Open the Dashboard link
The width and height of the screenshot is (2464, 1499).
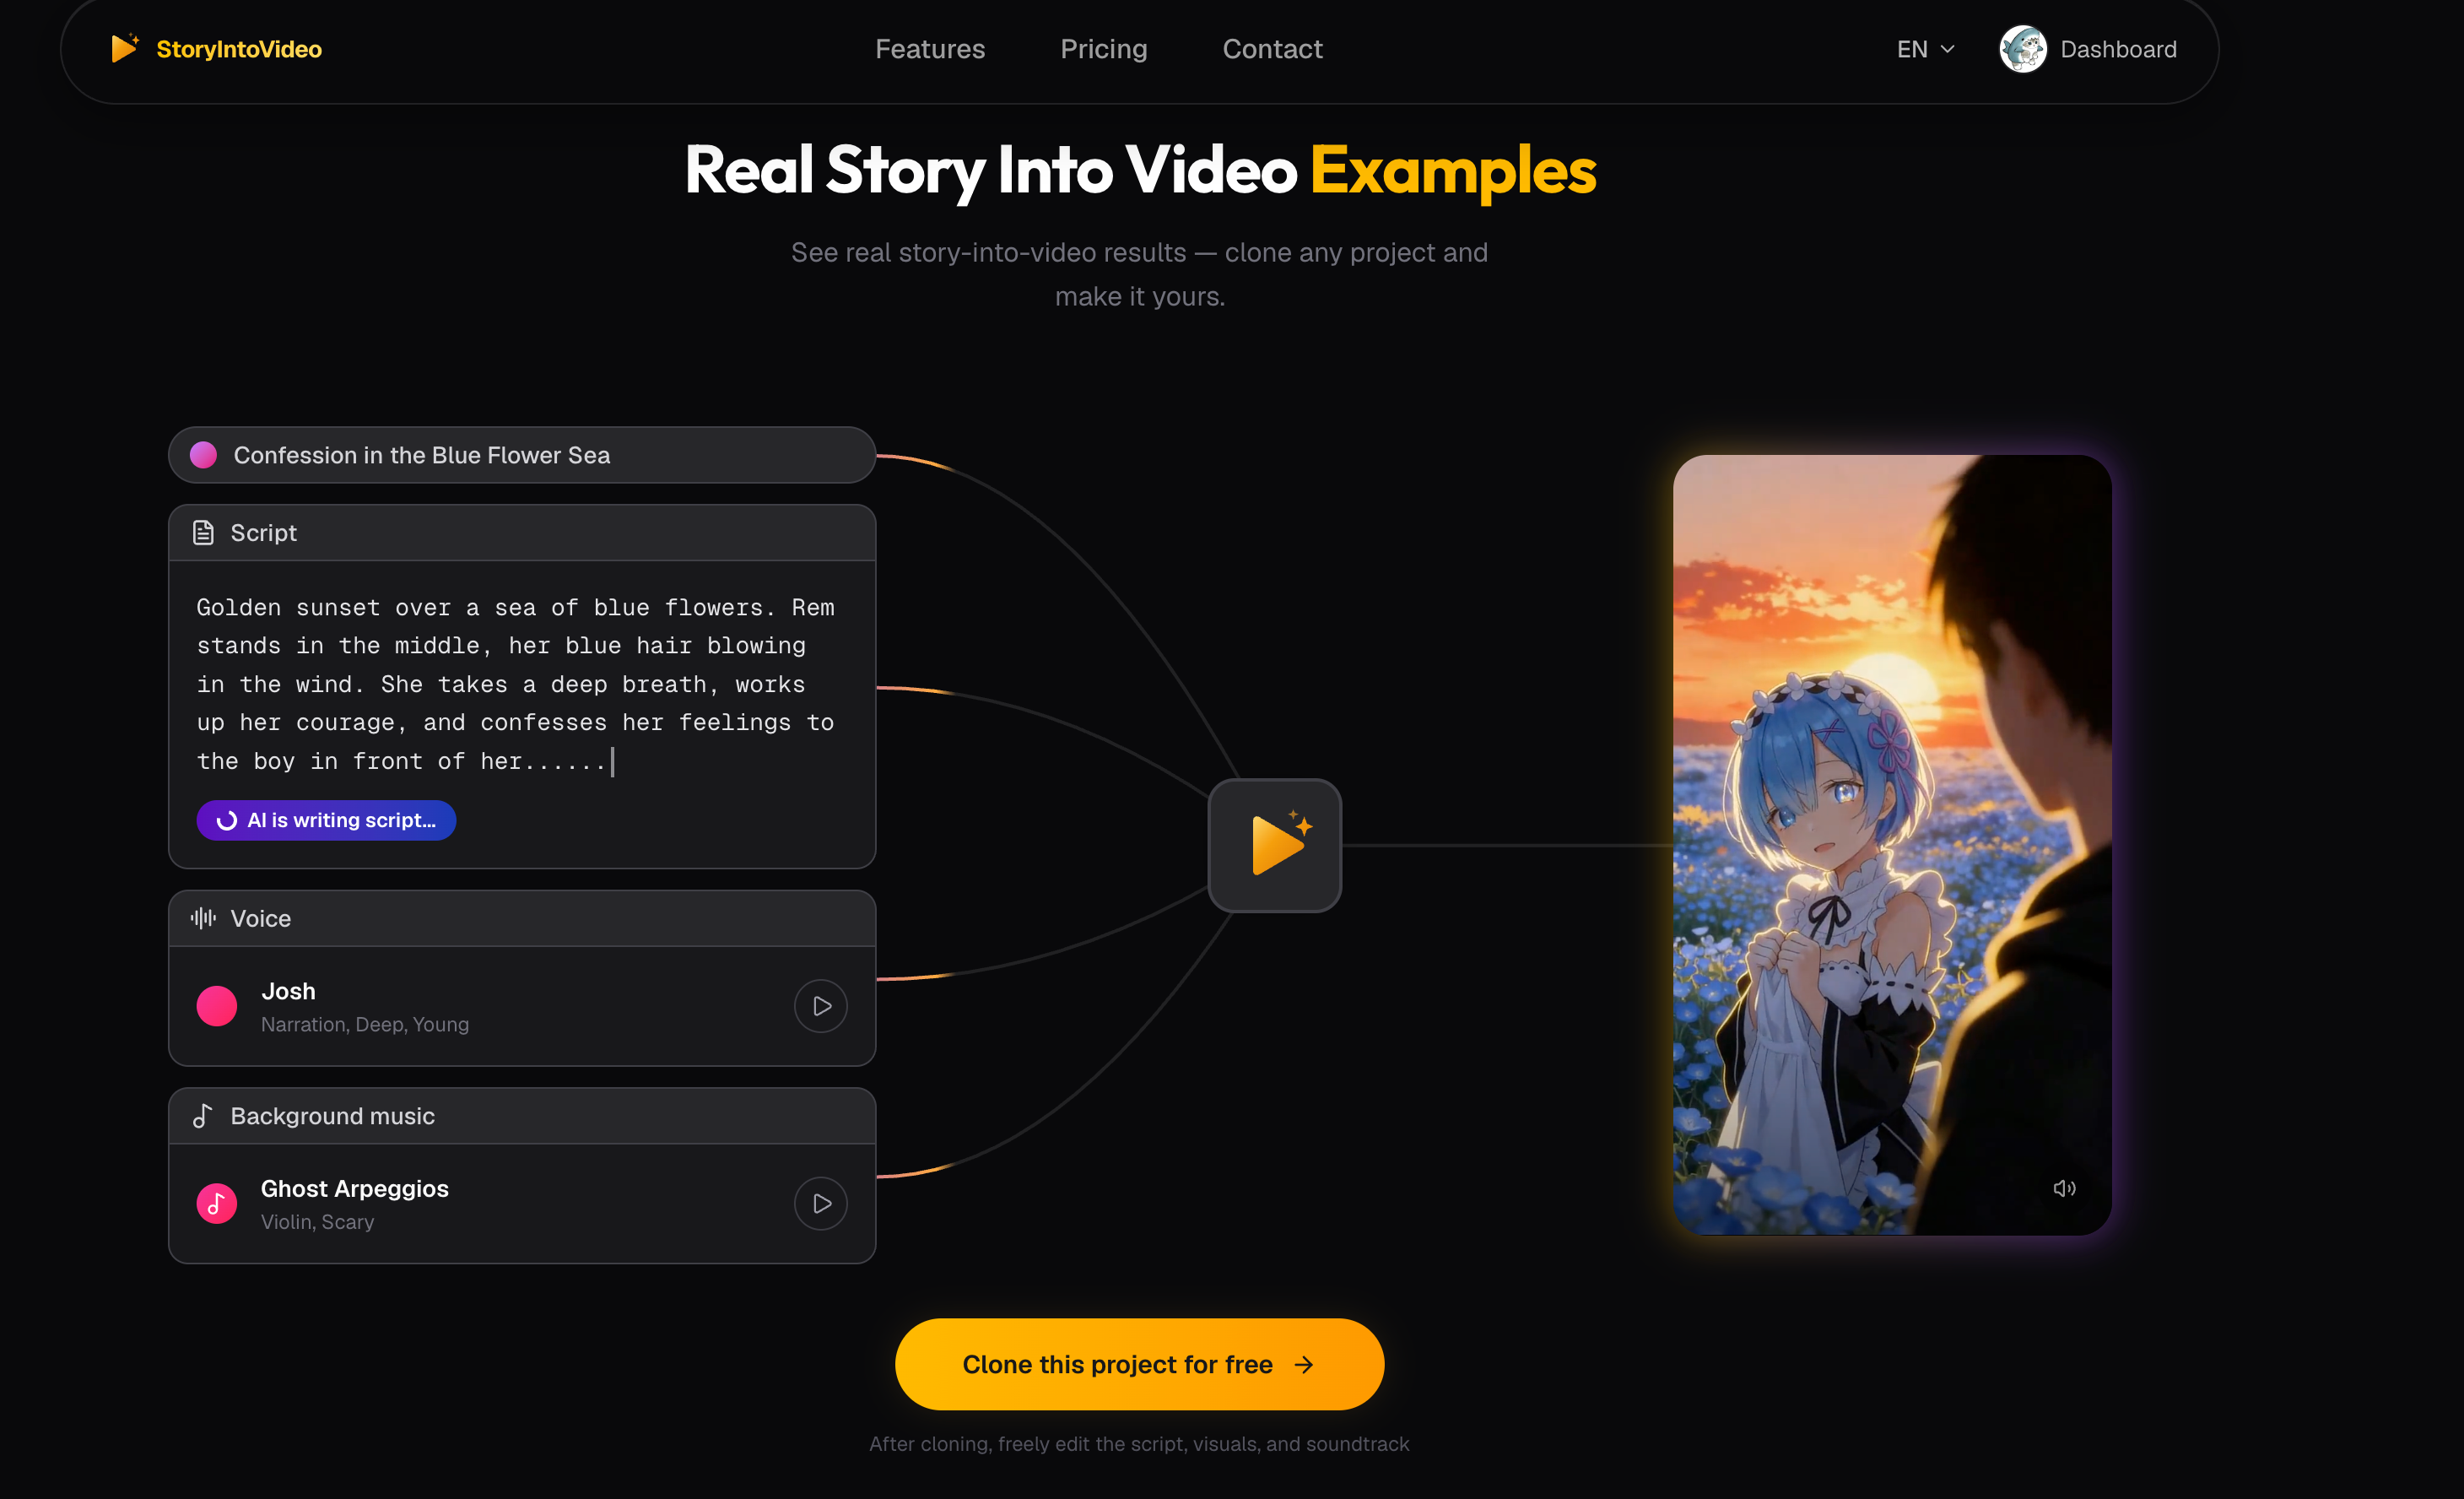click(x=2118, y=48)
